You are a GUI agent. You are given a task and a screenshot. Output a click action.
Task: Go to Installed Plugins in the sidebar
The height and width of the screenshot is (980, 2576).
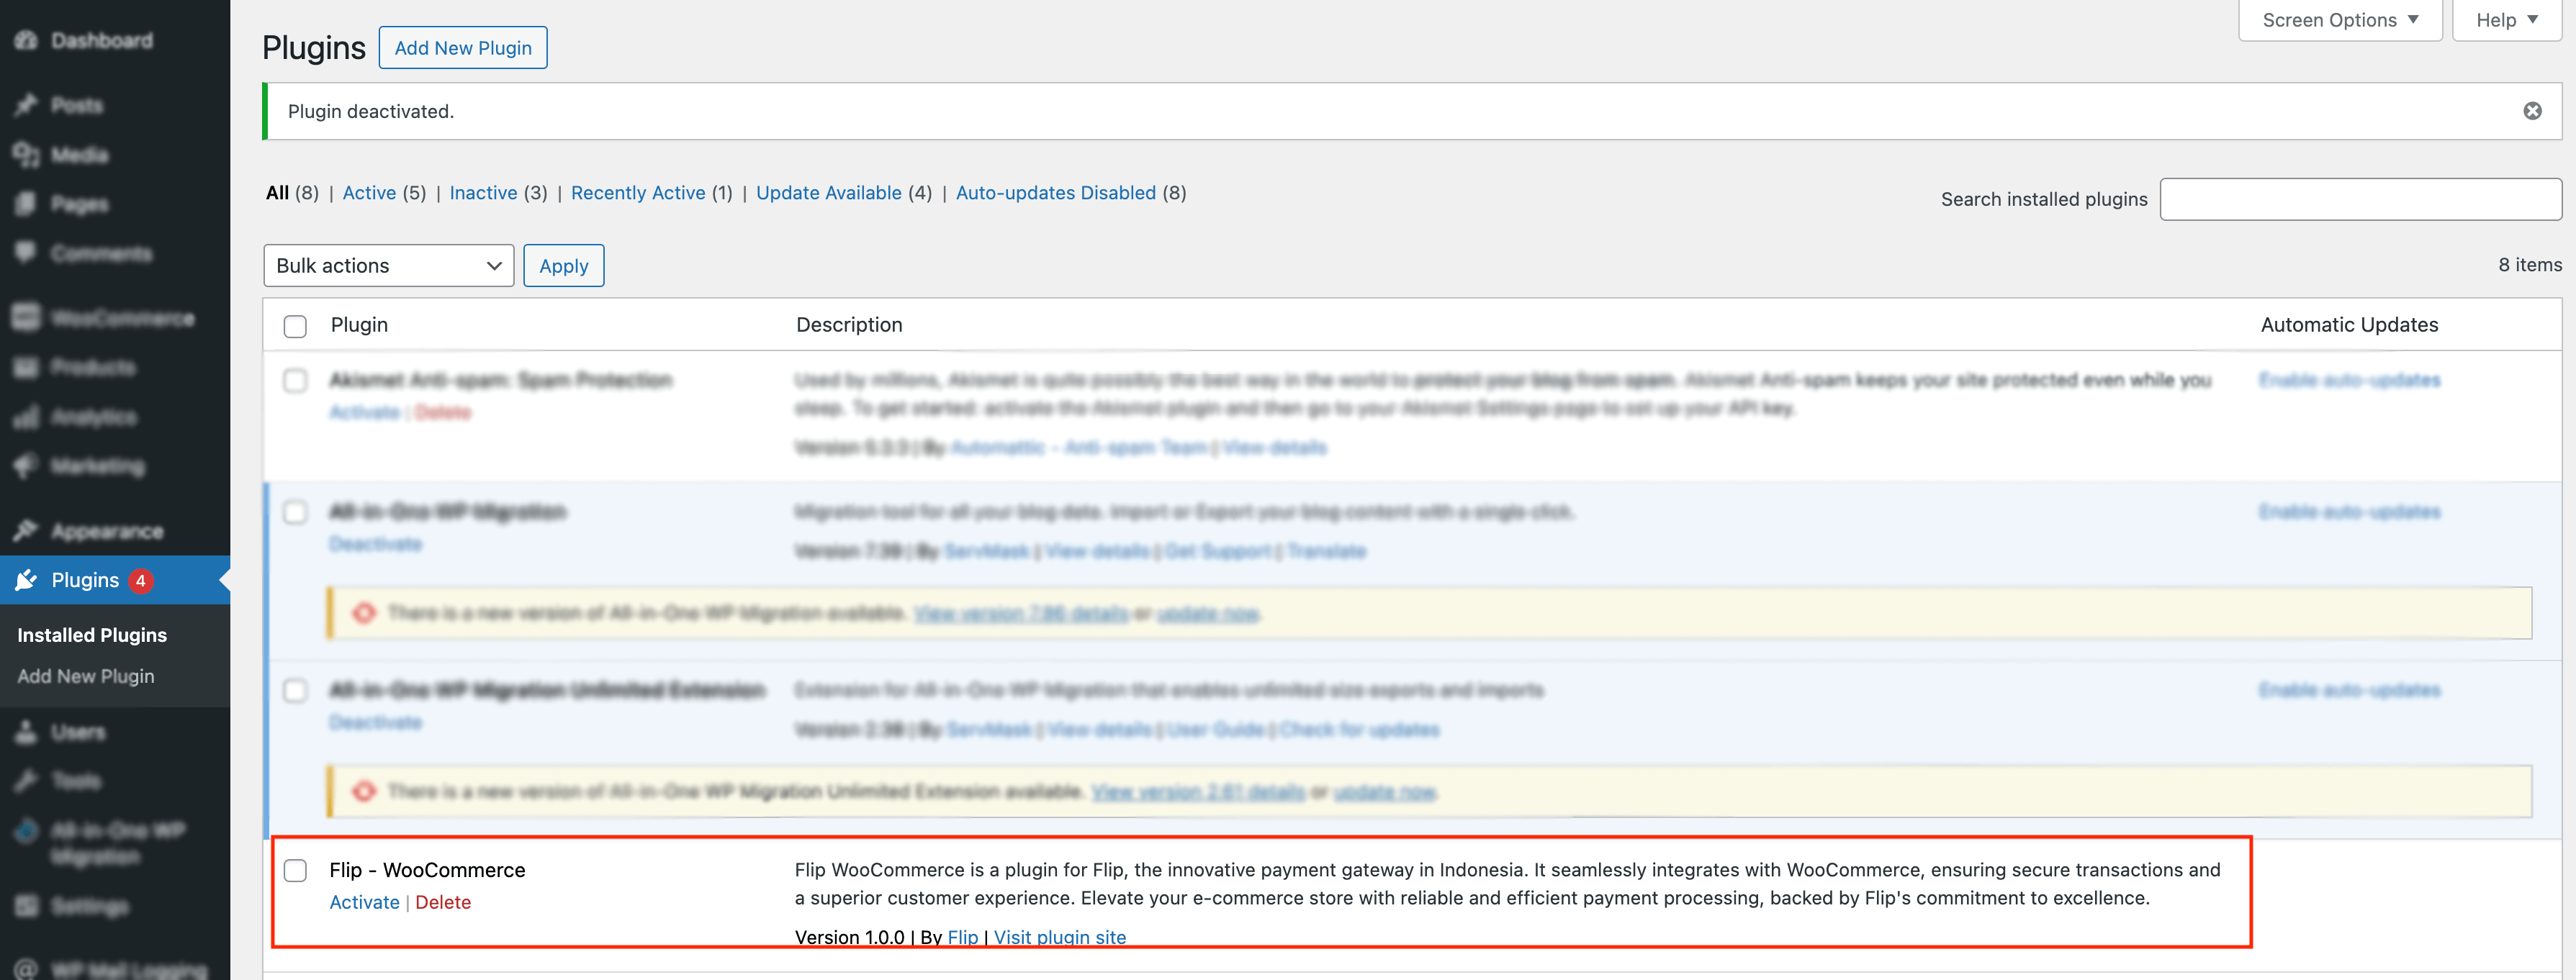pos(92,635)
